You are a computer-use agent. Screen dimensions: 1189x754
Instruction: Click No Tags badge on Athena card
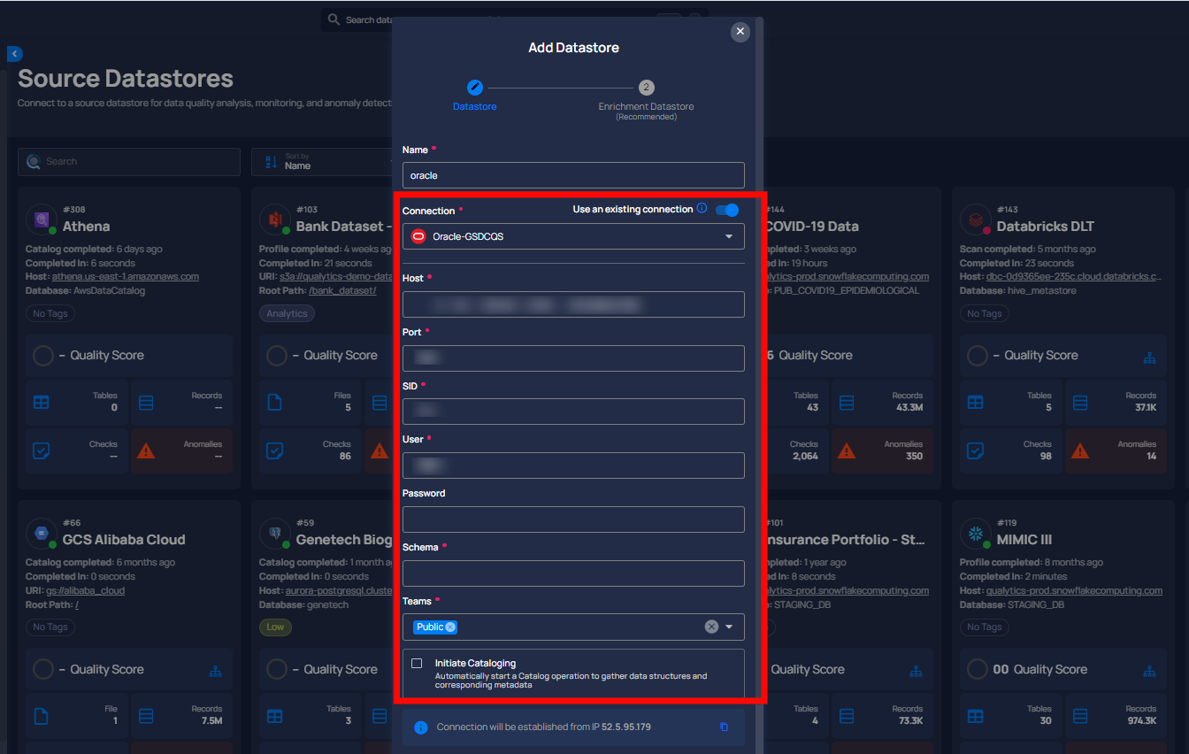[50, 313]
